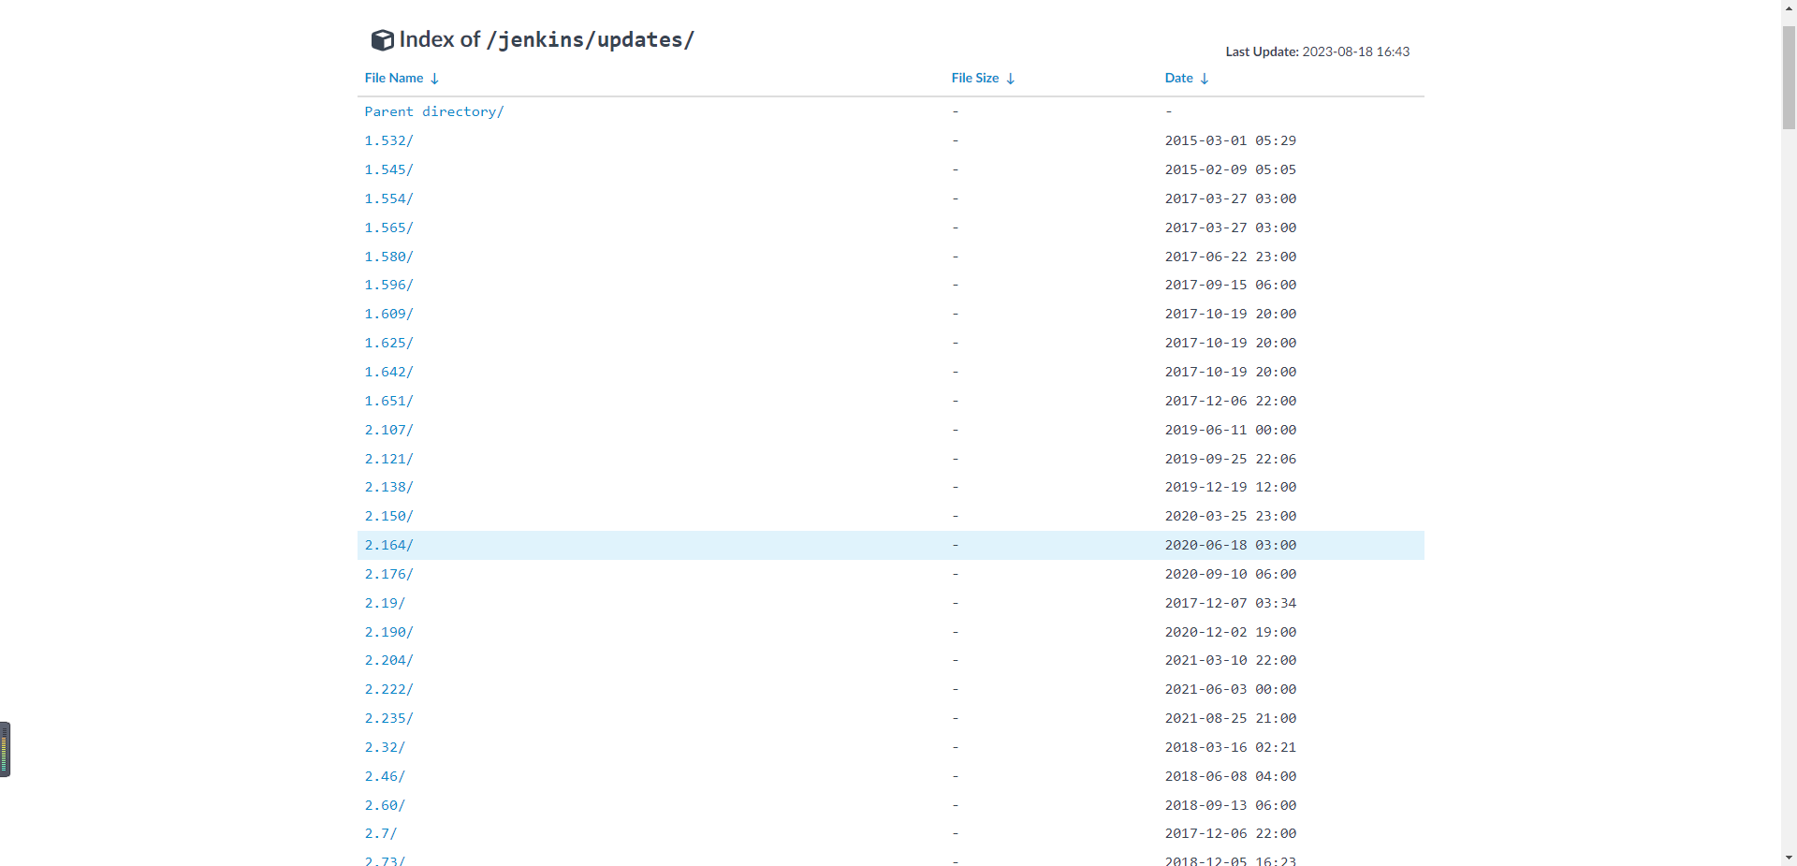Select the date 2020-09-10 06:00
Viewport: 1797px width, 866px height.
tap(1231, 574)
